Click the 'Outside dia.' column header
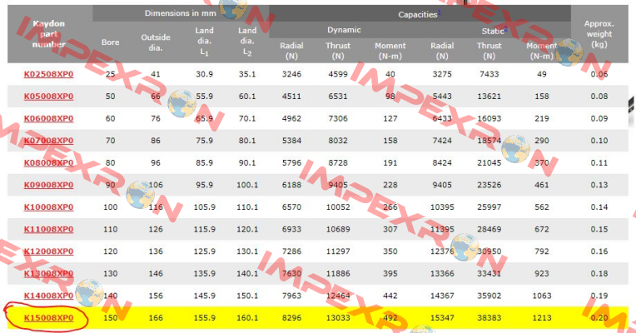The width and height of the screenshot is (636, 333). (x=156, y=42)
